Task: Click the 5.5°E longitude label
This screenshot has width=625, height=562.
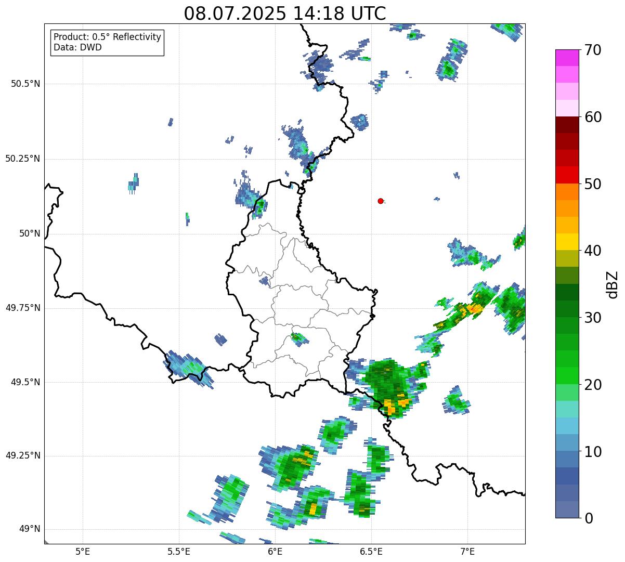Action: [179, 551]
